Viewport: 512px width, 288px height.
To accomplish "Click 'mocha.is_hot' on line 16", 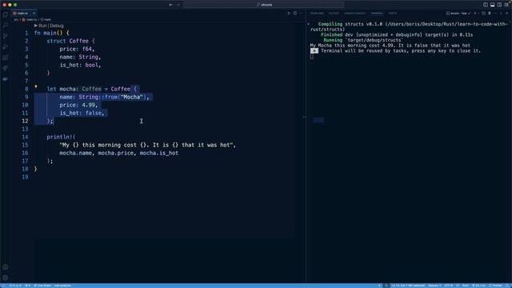I will [159, 153].
